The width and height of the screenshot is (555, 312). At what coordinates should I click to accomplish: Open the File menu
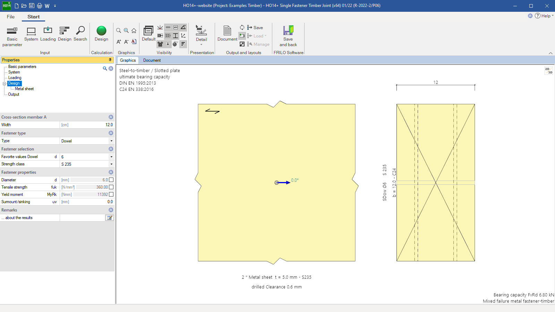(x=11, y=17)
